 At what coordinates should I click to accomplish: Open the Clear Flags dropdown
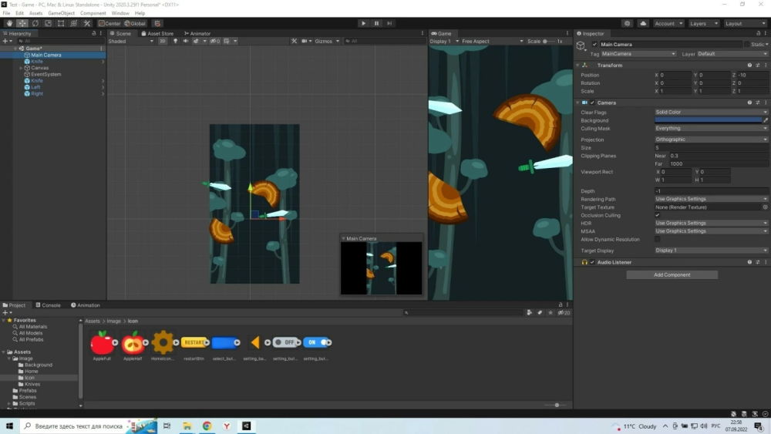(x=711, y=113)
